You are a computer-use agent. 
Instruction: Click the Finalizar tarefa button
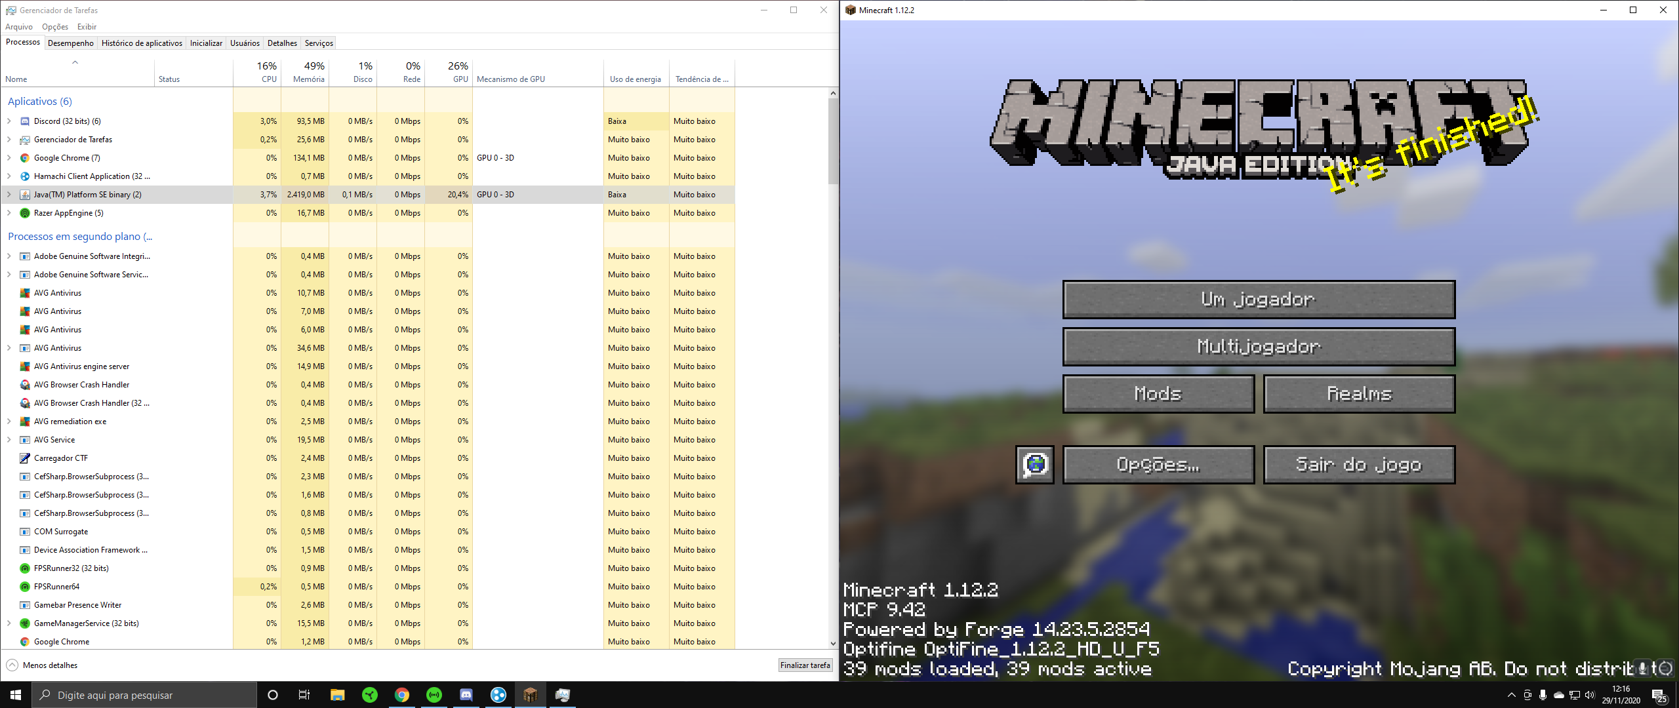tap(805, 665)
